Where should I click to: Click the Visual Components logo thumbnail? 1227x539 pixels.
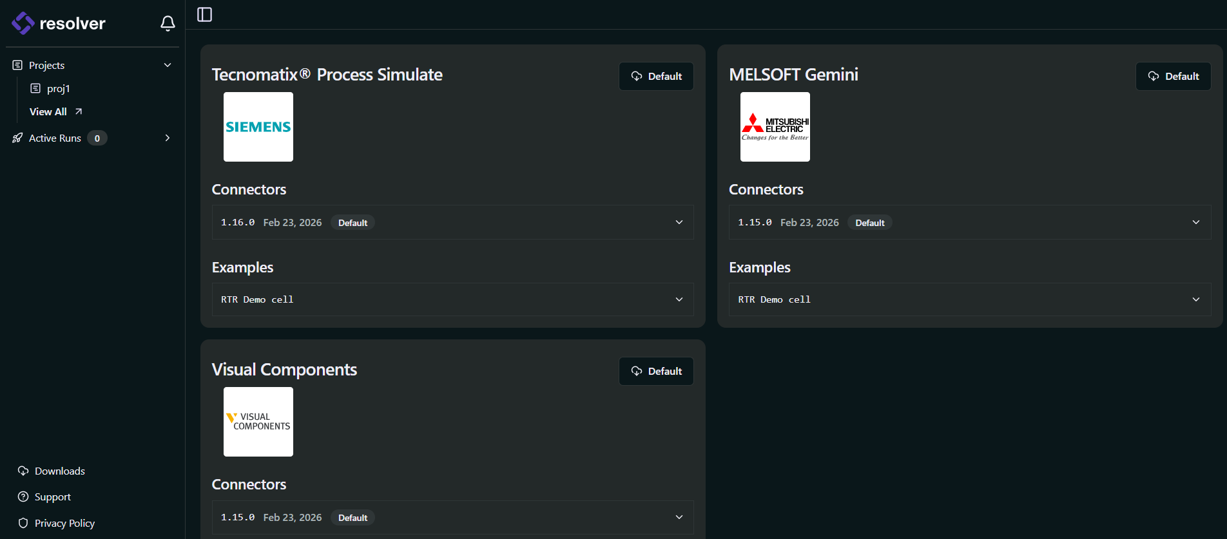258,422
